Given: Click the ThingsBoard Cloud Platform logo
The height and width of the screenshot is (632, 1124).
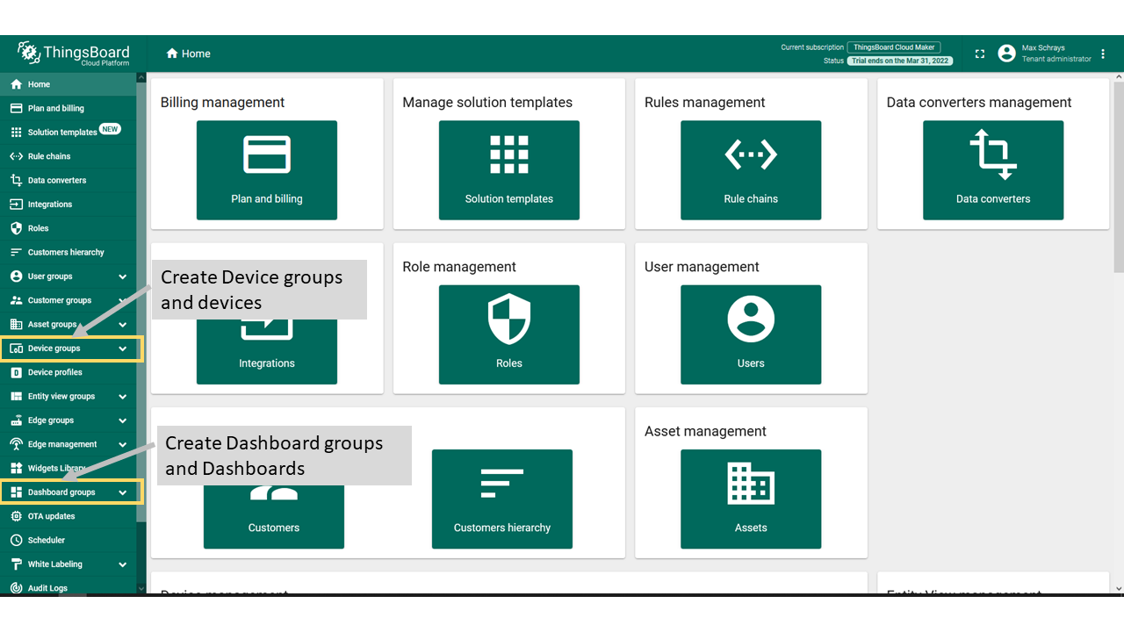Looking at the screenshot, I should pos(74,54).
